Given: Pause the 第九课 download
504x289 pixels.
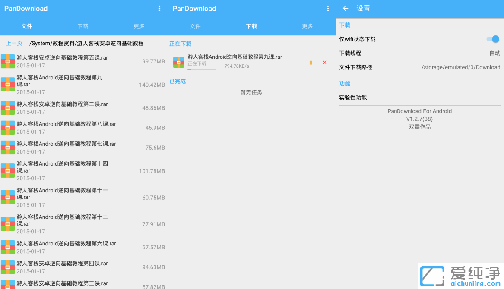Looking at the screenshot, I should pos(311,63).
